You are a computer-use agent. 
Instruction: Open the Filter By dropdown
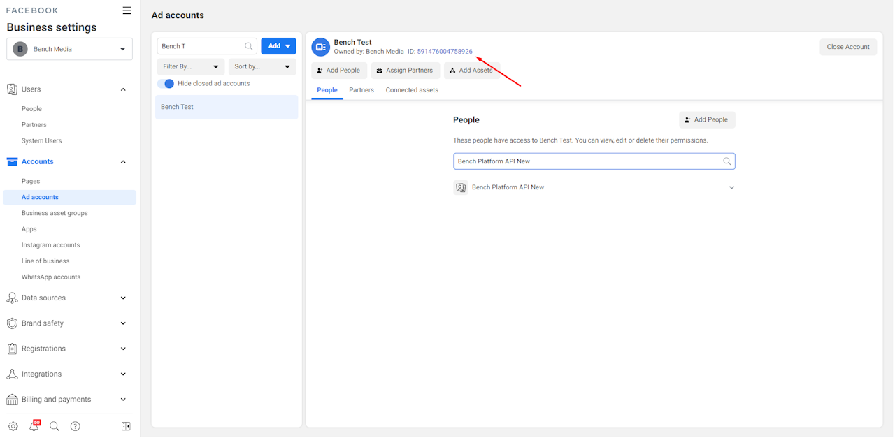coord(190,67)
